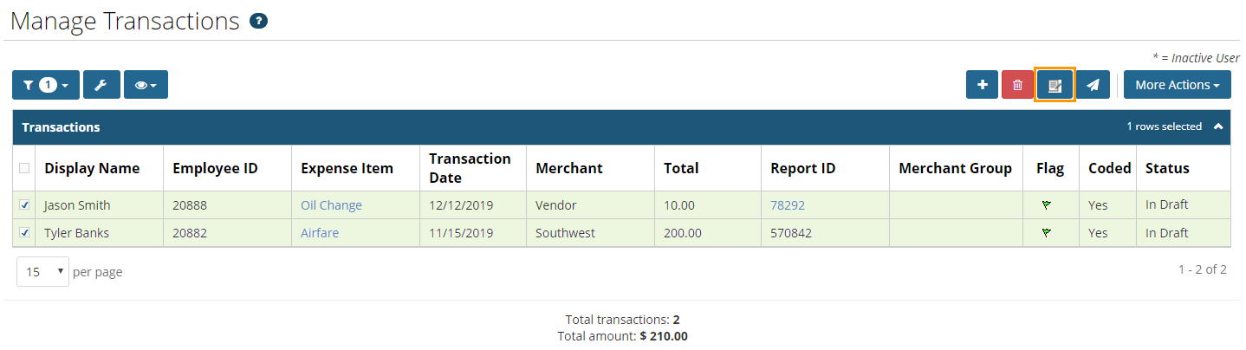Open the help question mark icon
The image size is (1246, 350).
coord(257,21)
